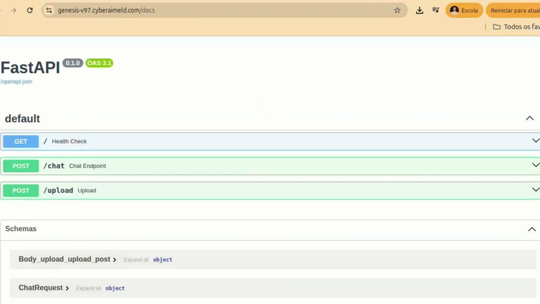This screenshot has width=540, height=304.
Task: Click the OAS 3.1 version badge
Action: point(99,63)
